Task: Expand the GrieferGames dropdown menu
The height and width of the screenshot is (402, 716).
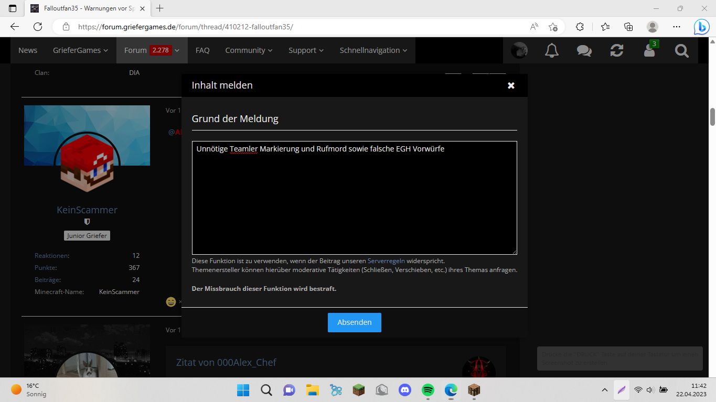Action: [x=80, y=50]
